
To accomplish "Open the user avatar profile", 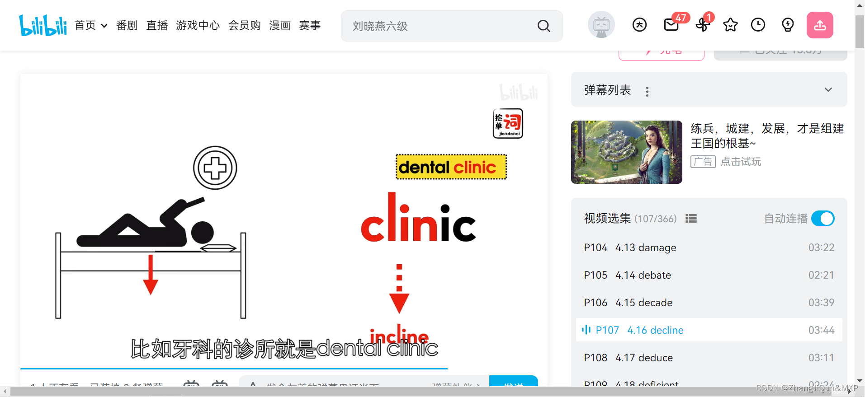I will 601,25.
